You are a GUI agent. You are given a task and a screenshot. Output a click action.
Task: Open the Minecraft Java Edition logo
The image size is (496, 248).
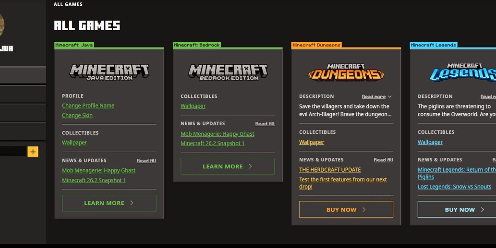click(109, 72)
